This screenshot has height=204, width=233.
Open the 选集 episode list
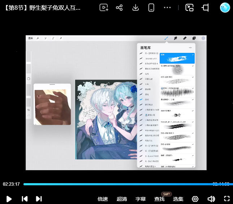coord(178,199)
